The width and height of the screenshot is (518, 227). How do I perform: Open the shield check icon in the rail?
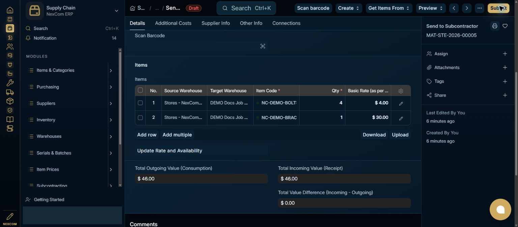10,110
